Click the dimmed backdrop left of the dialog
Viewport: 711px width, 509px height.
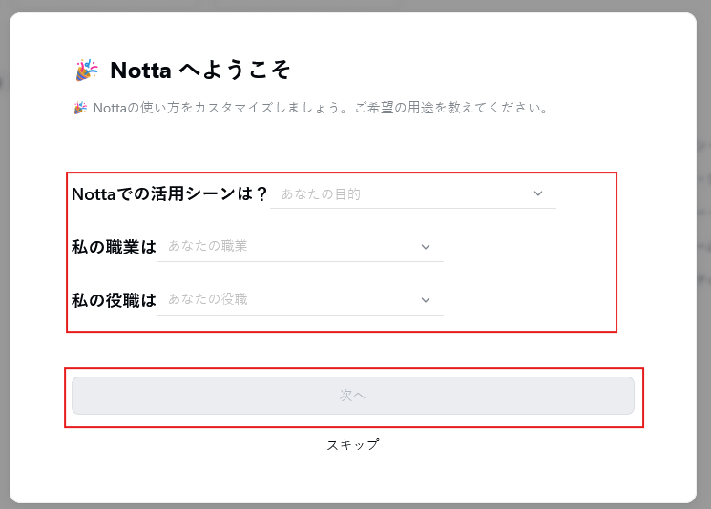pyautogui.click(x=5, y=254)
